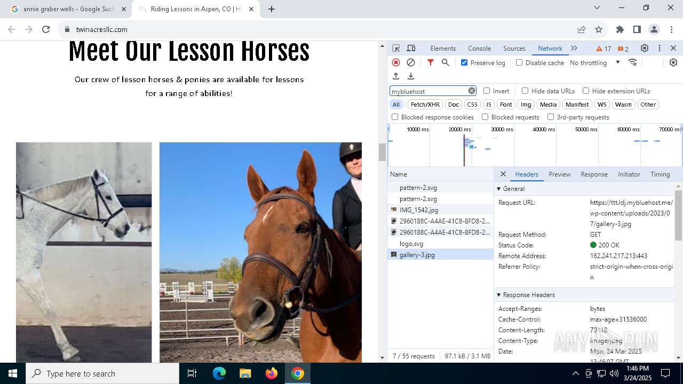Import a HAR file with the upload arrow

pyautogui.click(x=396, y=76)
